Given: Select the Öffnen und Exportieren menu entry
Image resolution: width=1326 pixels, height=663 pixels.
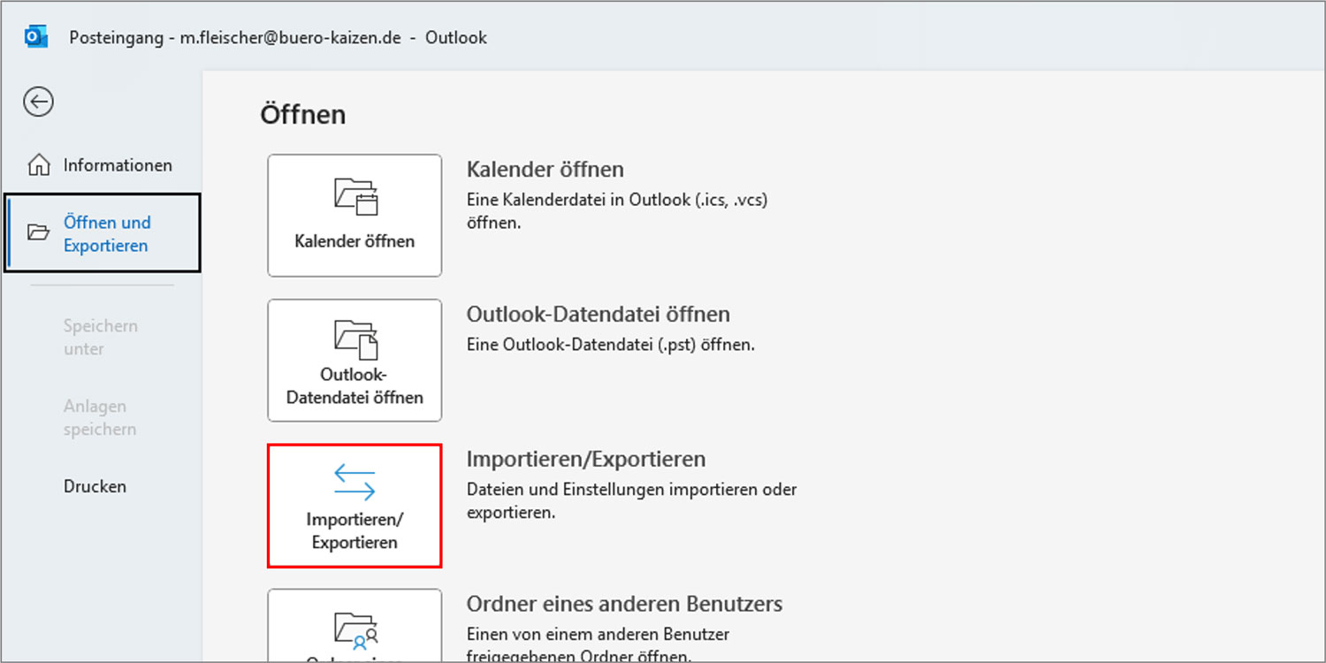Looking at the screenshot, I should [x=106, y=233].
